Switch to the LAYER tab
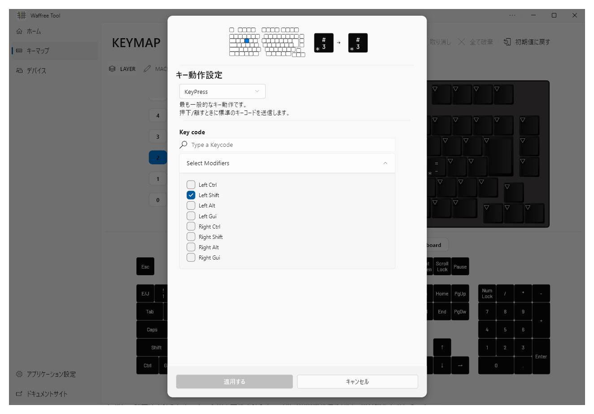Viewport: 594px width, 414px height. pyautogui.click(x=122, y=69)
